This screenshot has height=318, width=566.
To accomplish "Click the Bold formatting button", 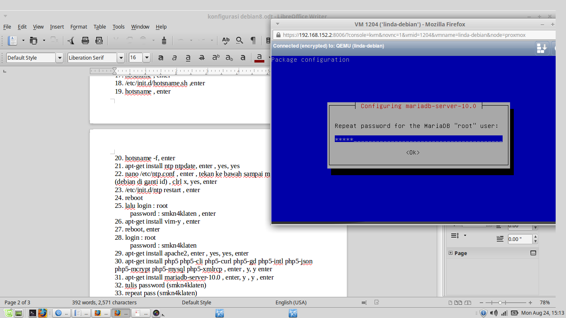I will click(x=161, y=58).
